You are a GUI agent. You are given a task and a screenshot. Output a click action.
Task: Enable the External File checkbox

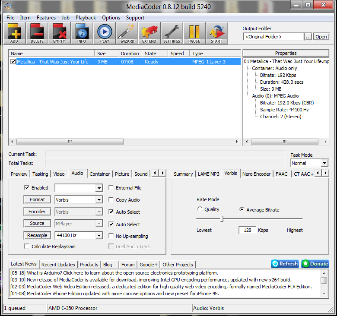(x=111, y=188)
